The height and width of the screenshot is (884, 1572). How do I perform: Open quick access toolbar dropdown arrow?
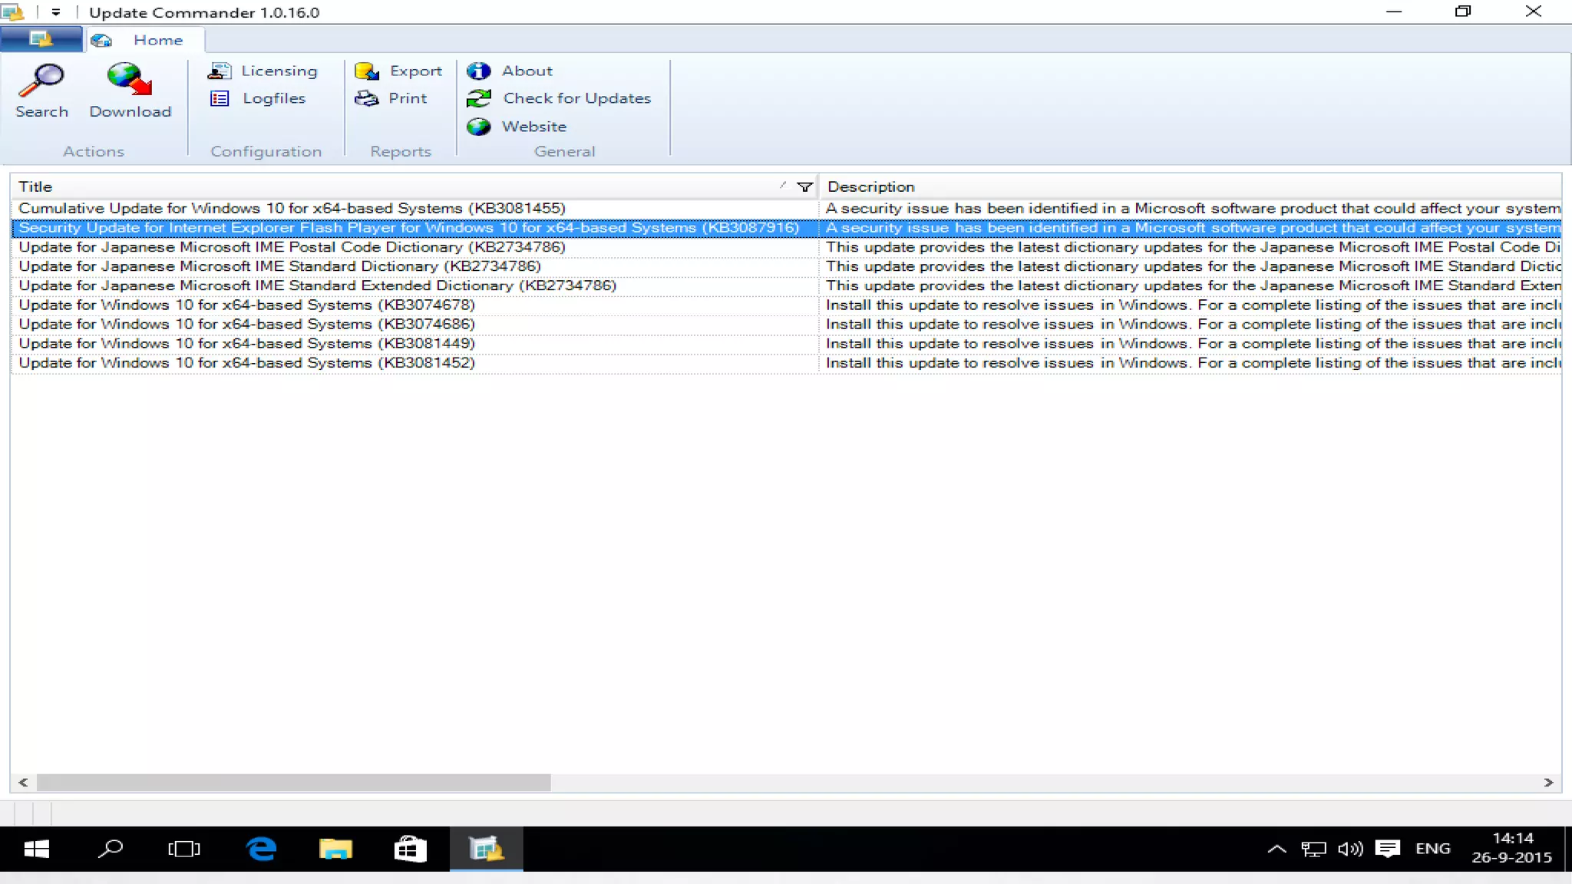click(x=55, y=12)
